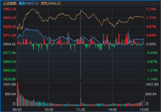Click the left 万 volume unit label
The image size is (161, 112).
[x=14, y=104]
